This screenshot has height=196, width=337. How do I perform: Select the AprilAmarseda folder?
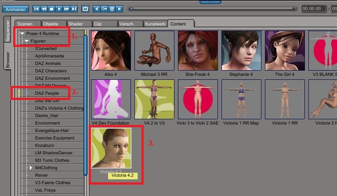[x=50, y=56]
